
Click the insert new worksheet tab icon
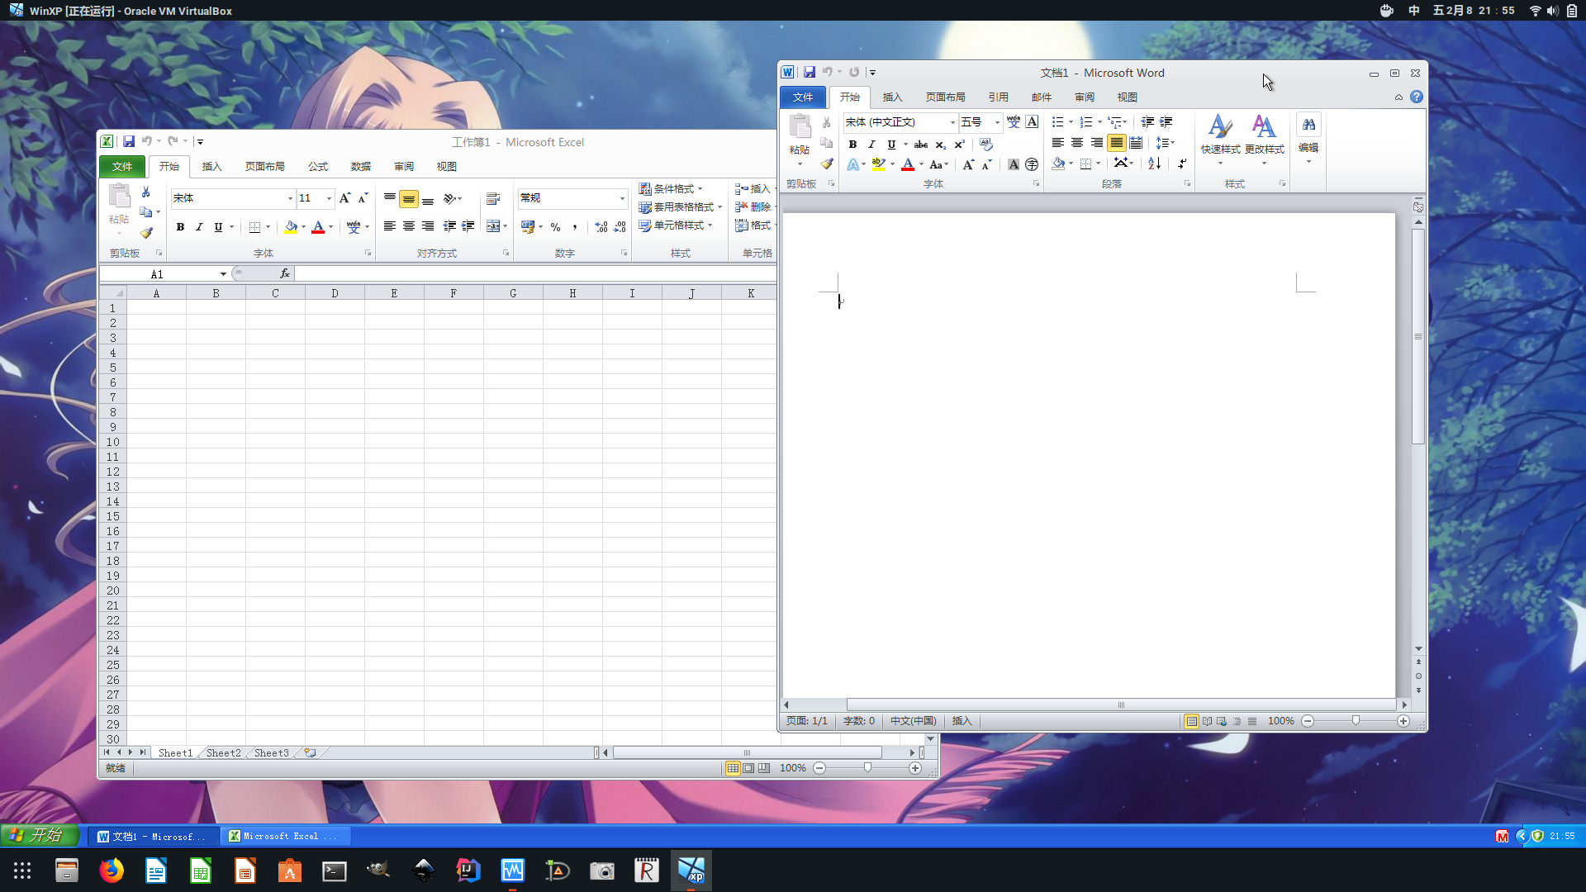[x=310, y=752]
